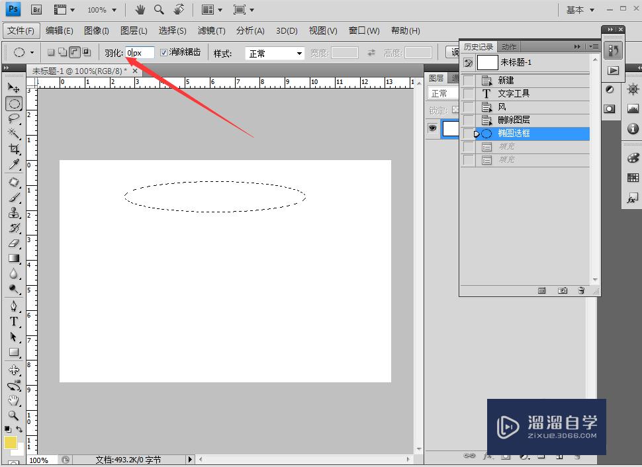Select the Dodge tool
642x467 pixels.
[13, 289]
